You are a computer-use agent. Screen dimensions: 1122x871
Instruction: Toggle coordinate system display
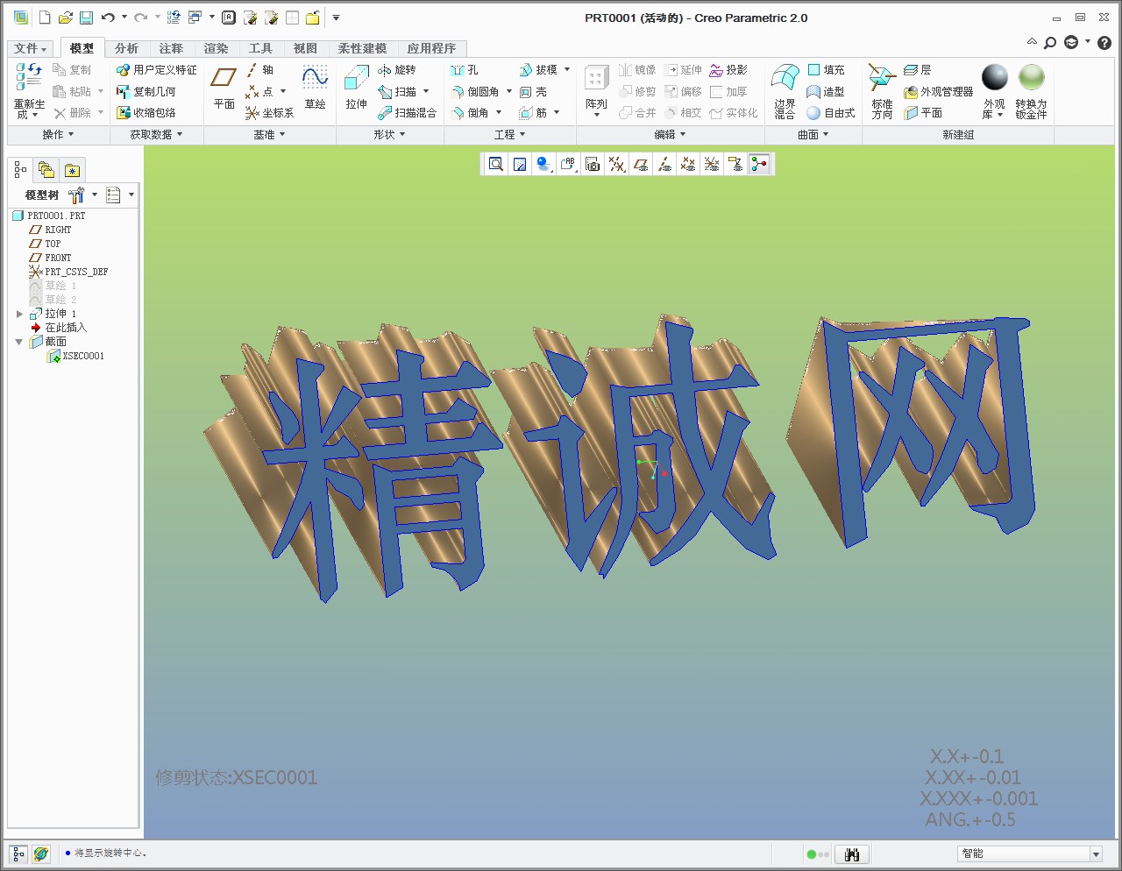712,164
